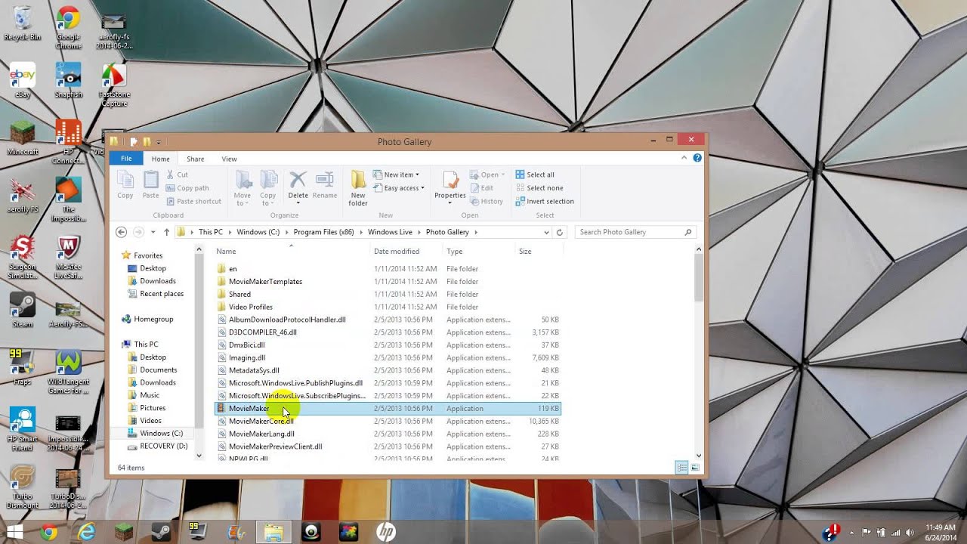
Task: Click Copy path in Clipboard group
Action: 187,188
